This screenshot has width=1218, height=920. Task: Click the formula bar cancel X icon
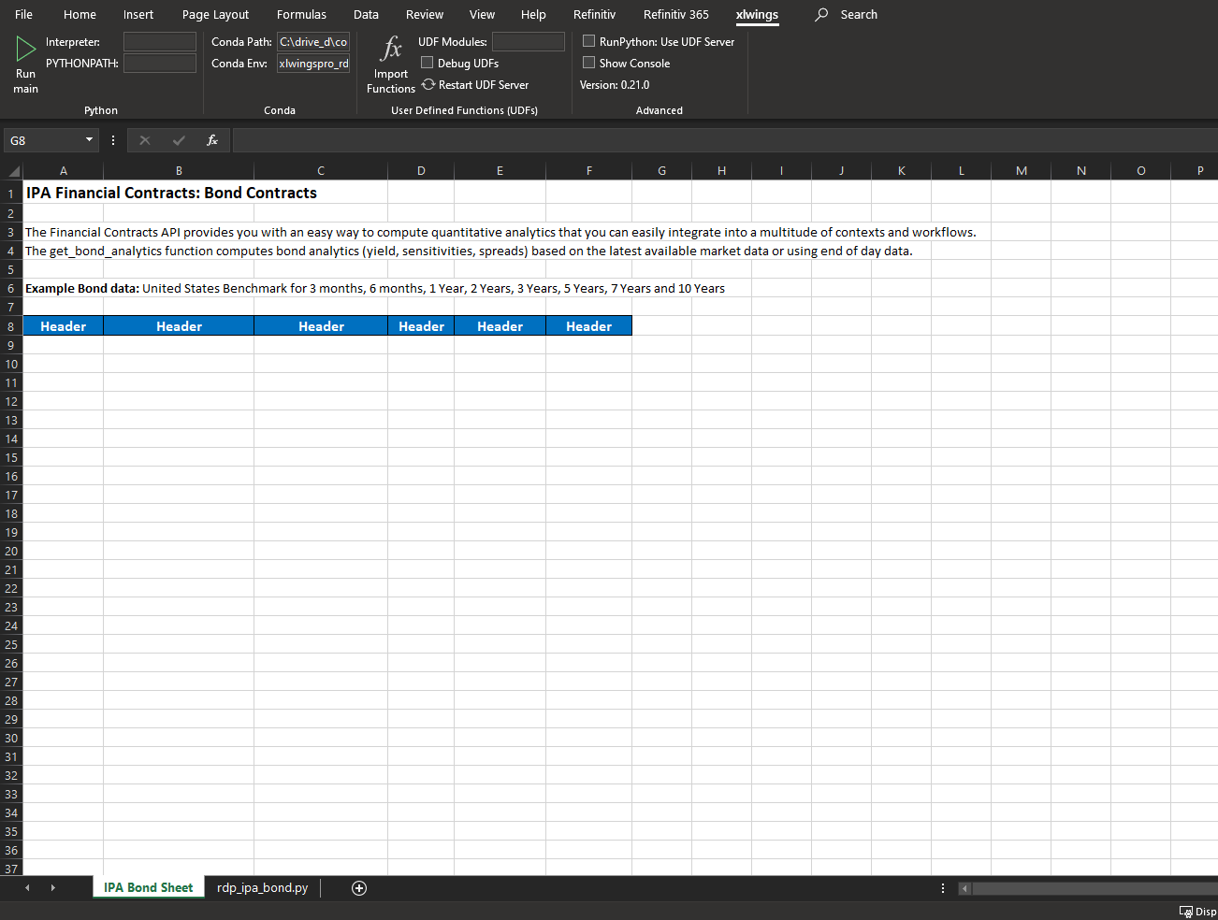145,140
